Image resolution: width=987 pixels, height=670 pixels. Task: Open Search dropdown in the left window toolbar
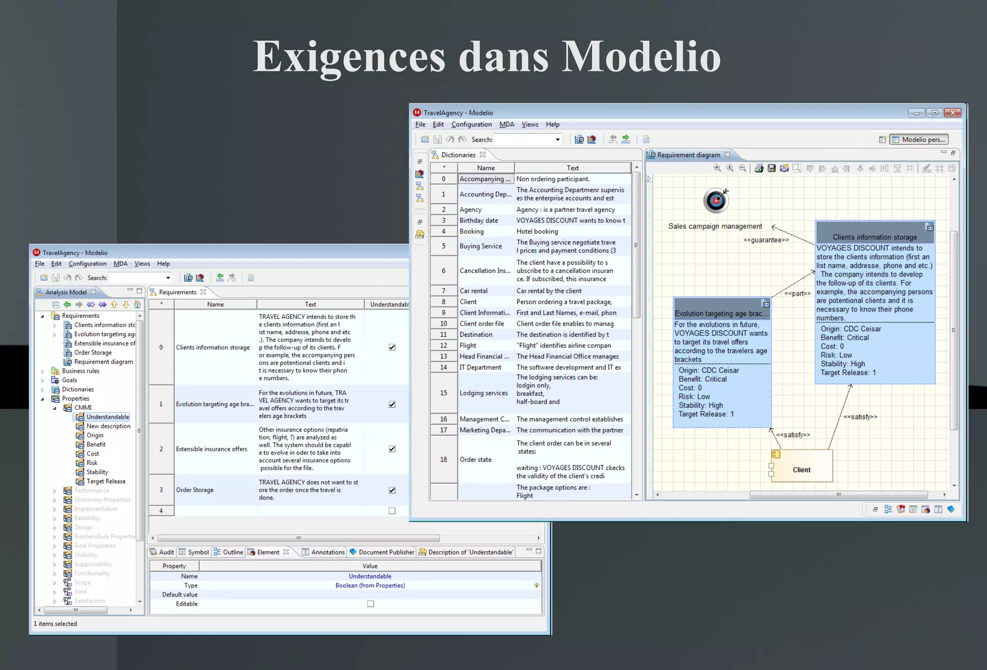coord(168,278)
